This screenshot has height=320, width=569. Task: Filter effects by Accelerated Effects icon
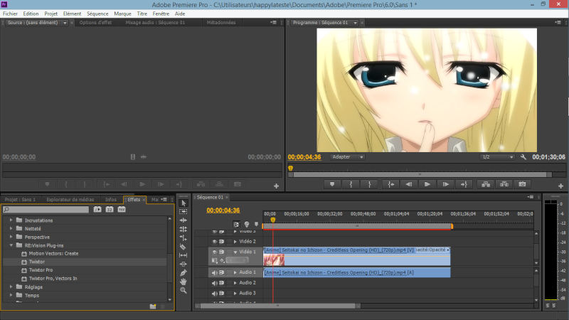pyautogui.click(x=97, y=209)
